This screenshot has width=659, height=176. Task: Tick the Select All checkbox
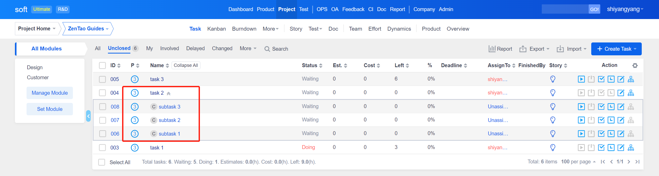[x=102, y=162]
